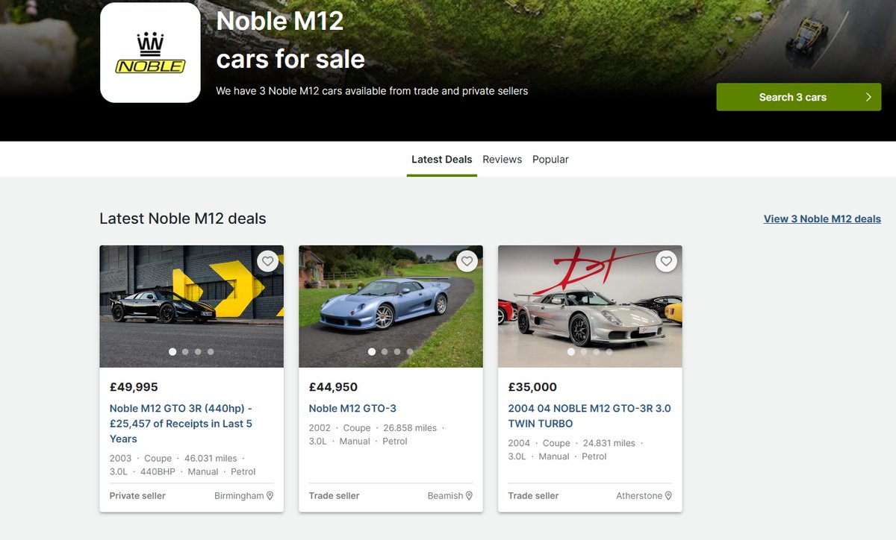This screenshot has height=540, width=896.
Task: Open the Popular tab
Action: tap(550, 160)
